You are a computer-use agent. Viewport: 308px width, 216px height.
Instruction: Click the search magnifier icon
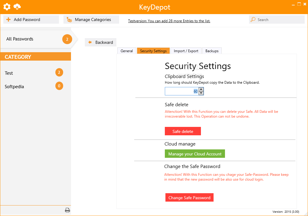pos(253,19)
